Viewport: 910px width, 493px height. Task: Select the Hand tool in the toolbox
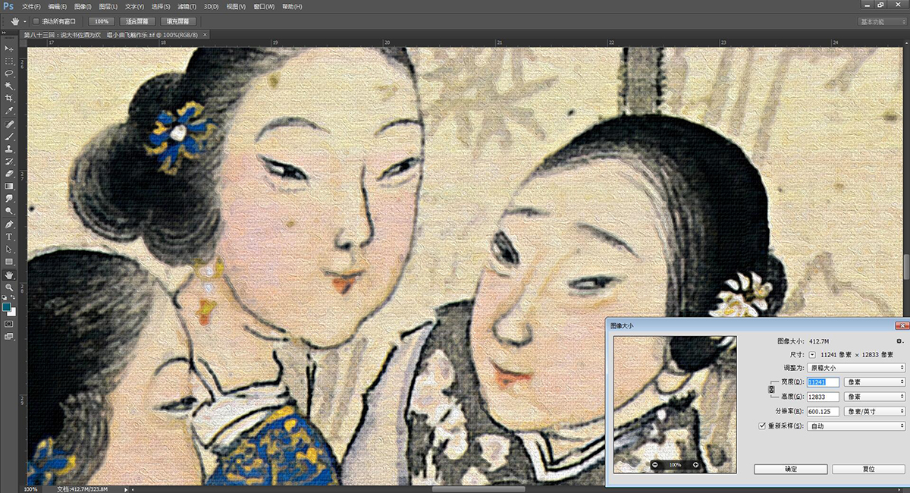click(x=9, y=275)
